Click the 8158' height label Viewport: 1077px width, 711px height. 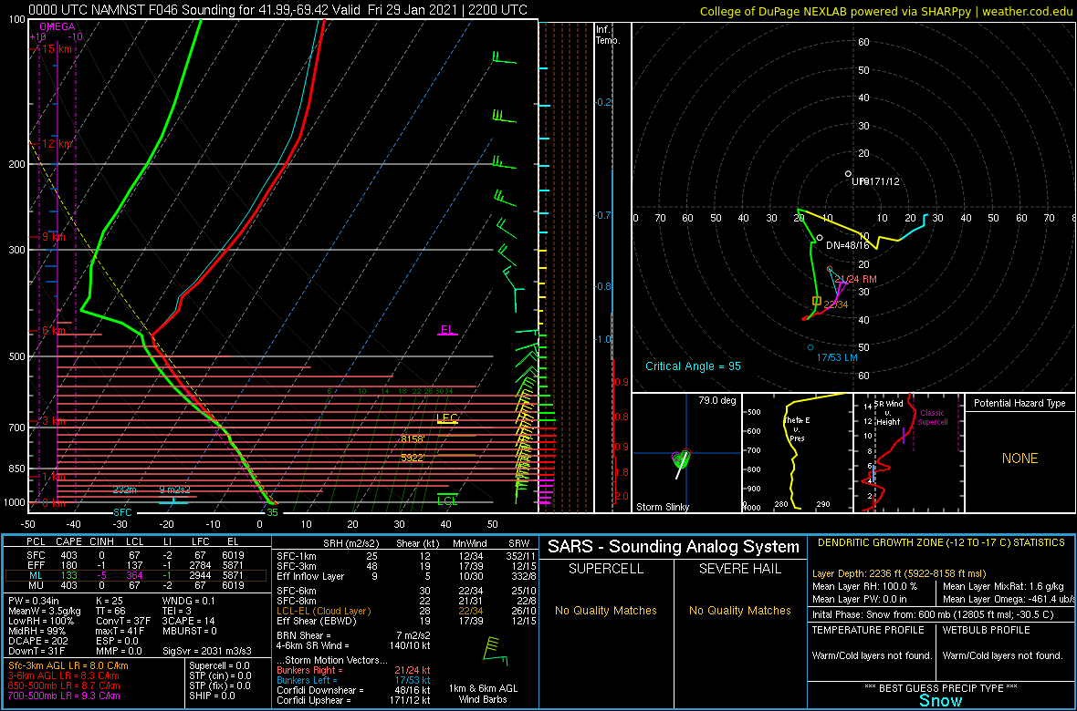[413, 438]
